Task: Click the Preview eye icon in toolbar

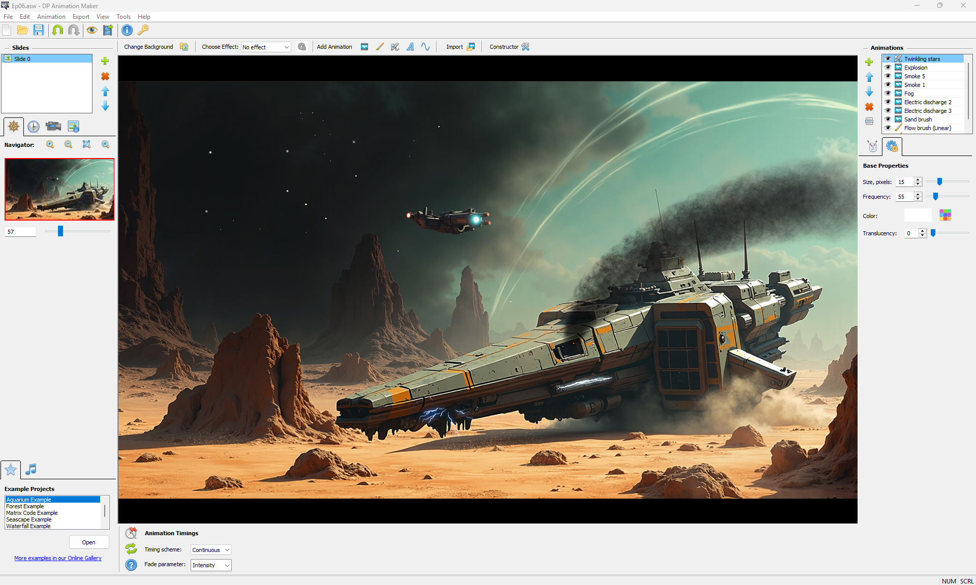Action: click(x=91, y=30)
